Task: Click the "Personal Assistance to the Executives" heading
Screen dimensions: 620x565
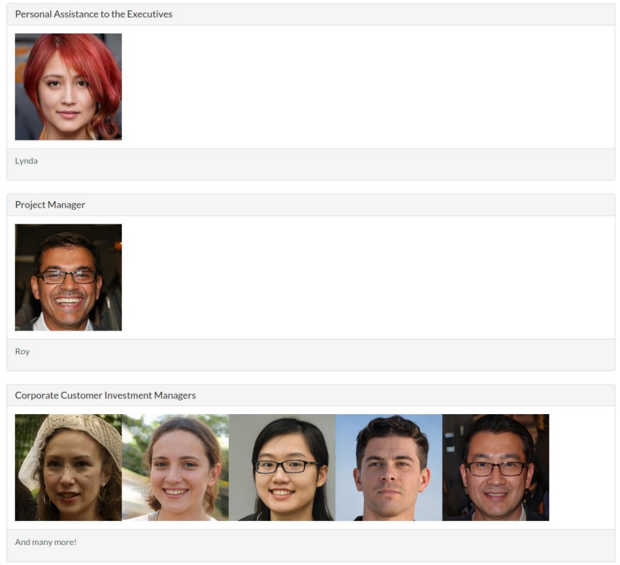Action: (93, 14)
